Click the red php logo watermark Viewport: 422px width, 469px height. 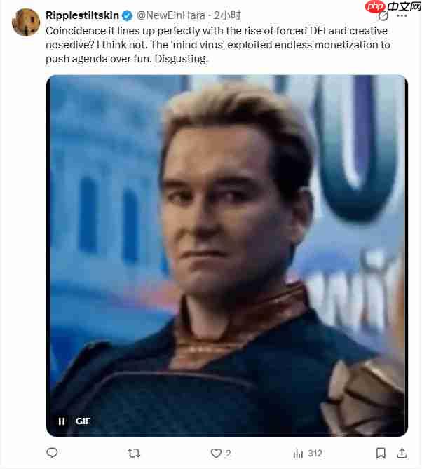point(375,7)
